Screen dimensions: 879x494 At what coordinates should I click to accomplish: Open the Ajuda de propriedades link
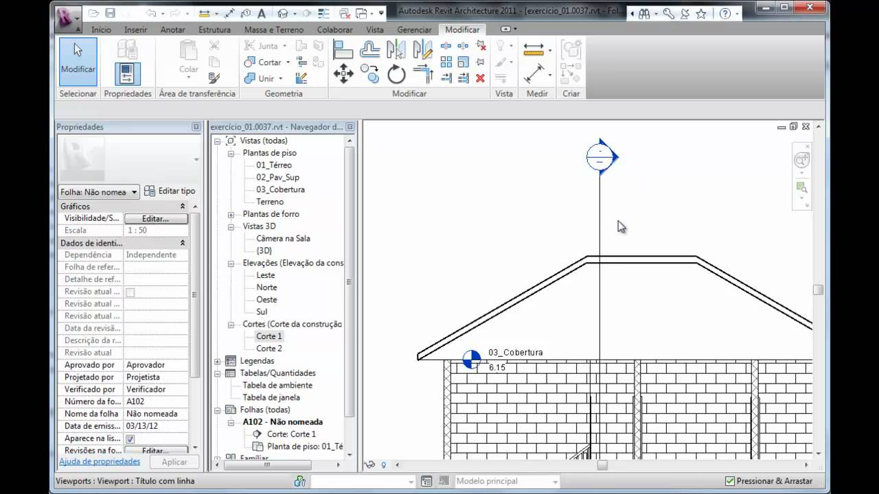pyautogui.click(x=100, y=462)
